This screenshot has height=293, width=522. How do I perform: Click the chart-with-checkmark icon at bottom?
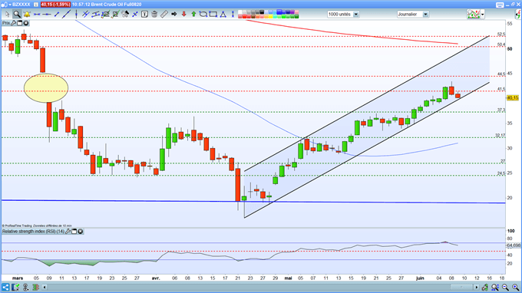[15, 287]
